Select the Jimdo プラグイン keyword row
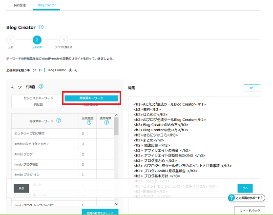273x215 pixels. tap(63, 175)
